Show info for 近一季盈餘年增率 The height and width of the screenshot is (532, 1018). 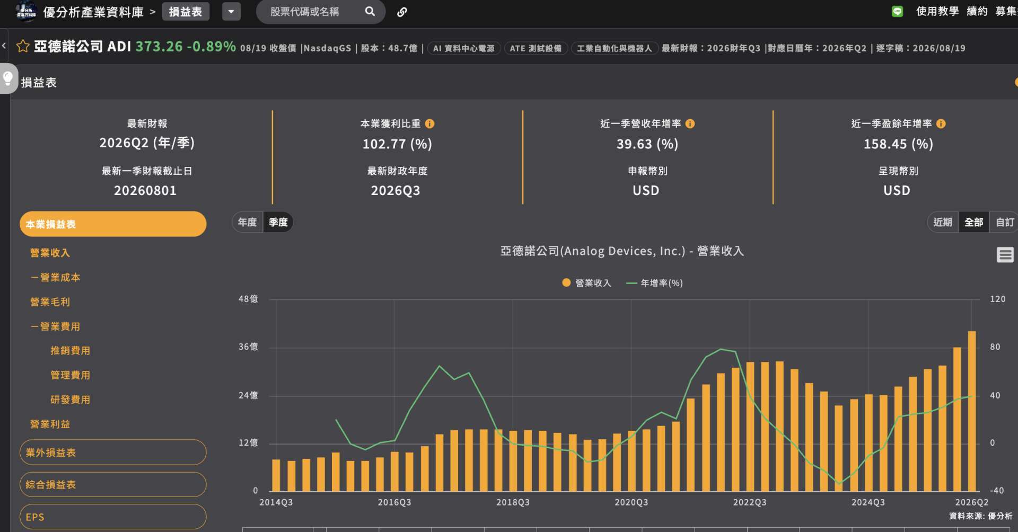pyautogui.click(x=941, y=123)
